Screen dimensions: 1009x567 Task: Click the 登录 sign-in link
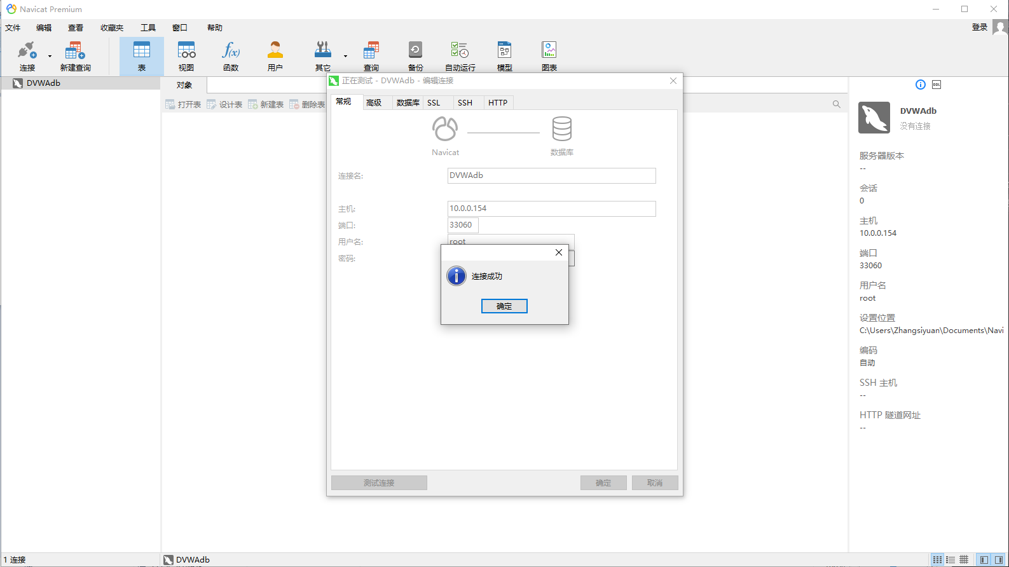(979, 27)
